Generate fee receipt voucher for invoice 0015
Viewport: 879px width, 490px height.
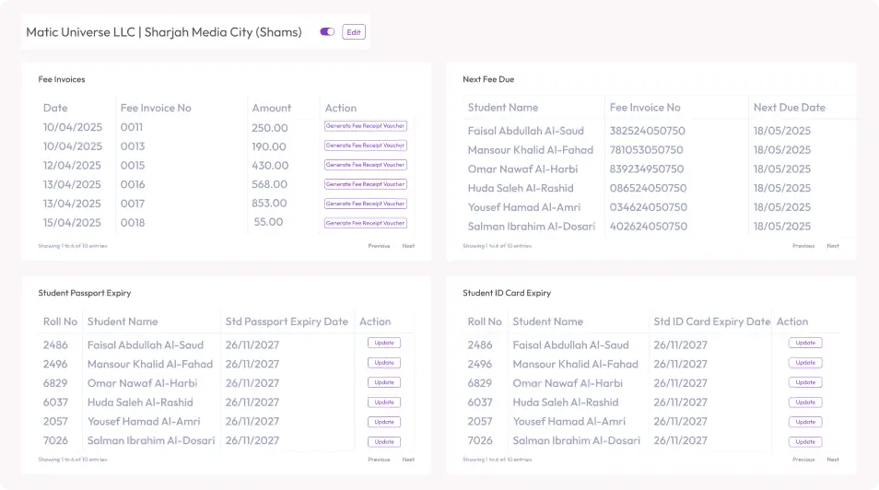[365, 165]
